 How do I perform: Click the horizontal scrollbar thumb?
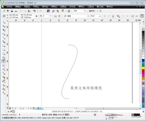(112, 108)
